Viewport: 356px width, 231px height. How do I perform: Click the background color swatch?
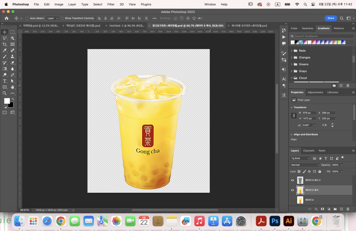click(11, 105)
